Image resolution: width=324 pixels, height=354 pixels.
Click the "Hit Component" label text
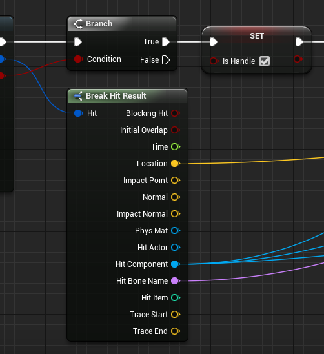tap(141, 264)
